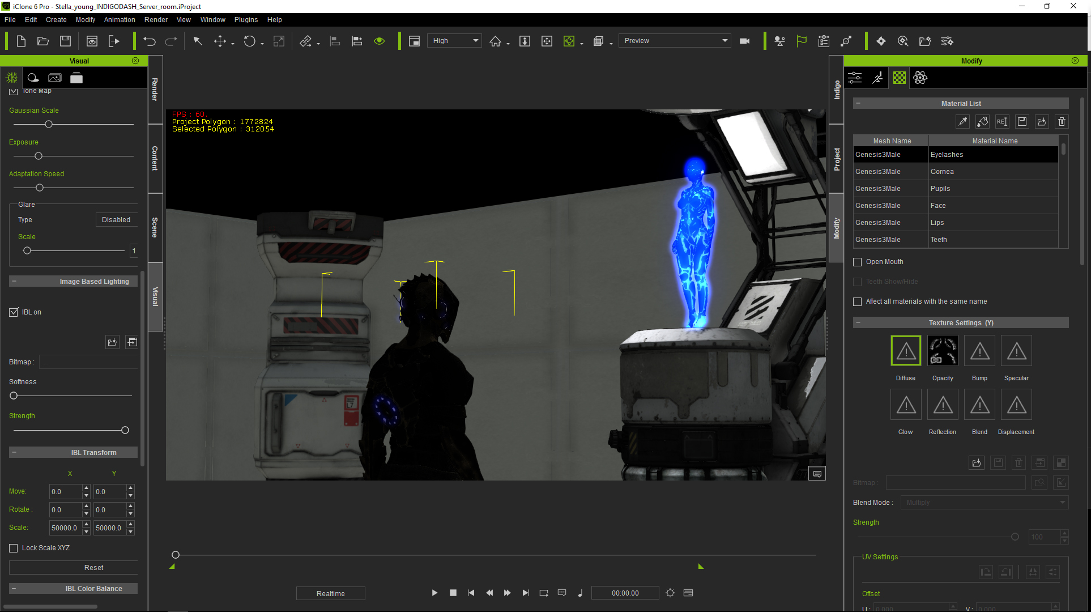Switch to the Indigo side tab
Image resolution: width=1091 pixels, height=612 pixels.
click(x=837, y=90)
